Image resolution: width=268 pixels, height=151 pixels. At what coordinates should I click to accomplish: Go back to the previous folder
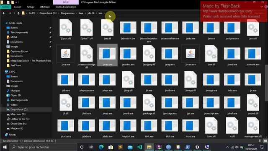4,13
